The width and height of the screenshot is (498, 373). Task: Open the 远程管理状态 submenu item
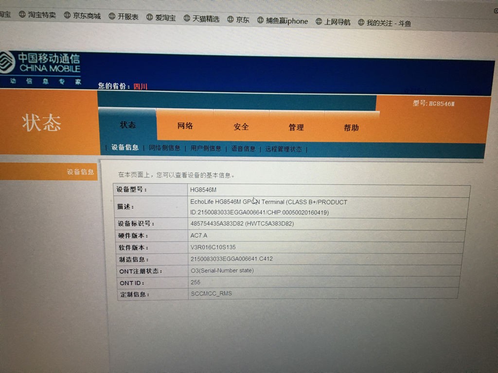[x=284, y=149]
